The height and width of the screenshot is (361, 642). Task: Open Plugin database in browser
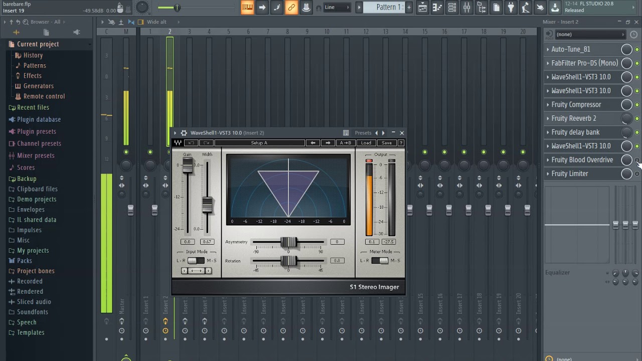[39, 119]
